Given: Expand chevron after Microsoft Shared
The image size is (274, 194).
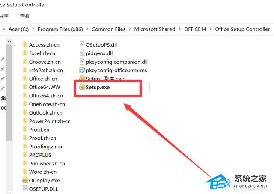Looking at the screenshot, I should (x=180, y=29).
